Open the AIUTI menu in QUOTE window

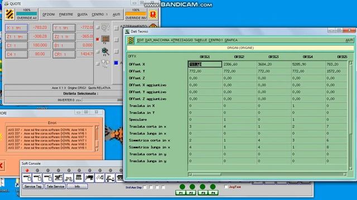[117, 14]
